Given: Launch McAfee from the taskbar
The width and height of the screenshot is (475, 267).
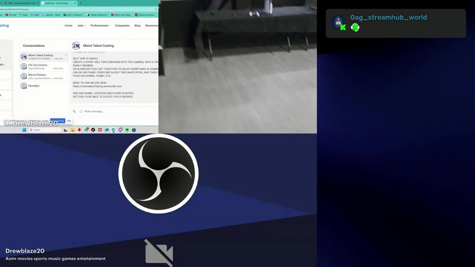Looking at the screenshot, I should pyautogui.click(x=100, y=130).
